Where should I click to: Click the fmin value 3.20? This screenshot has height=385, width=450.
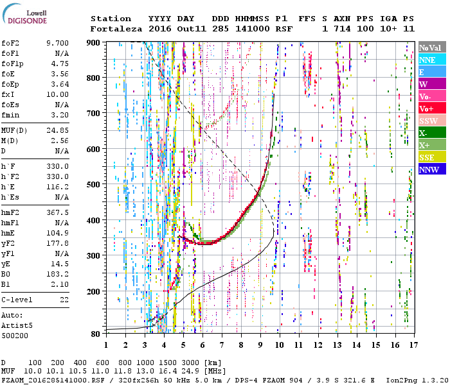(60, 115)
